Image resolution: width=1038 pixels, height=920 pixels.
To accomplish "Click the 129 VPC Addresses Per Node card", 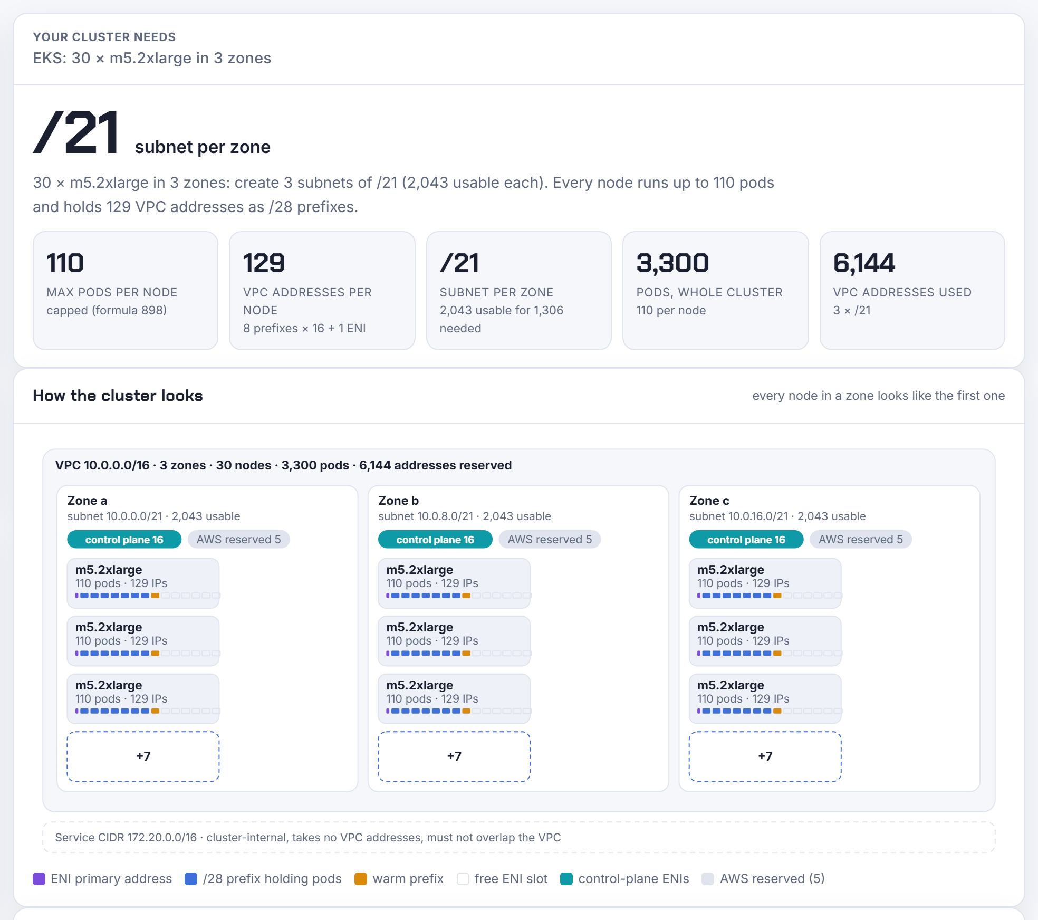I will 322,291.
